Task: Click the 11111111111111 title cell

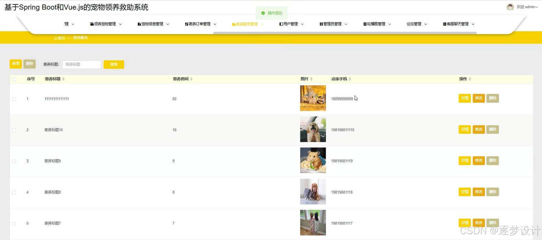Action: pyautogui.click(x=57, y=99)
